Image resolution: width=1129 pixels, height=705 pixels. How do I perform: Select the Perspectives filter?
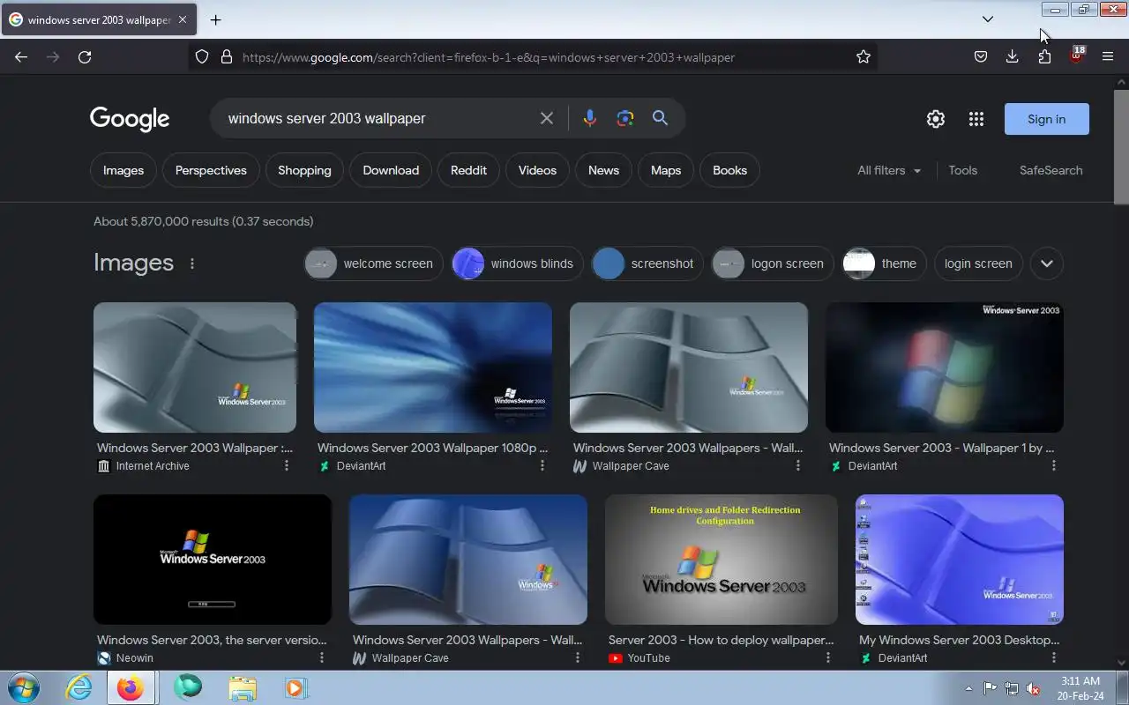click(211, 170)
